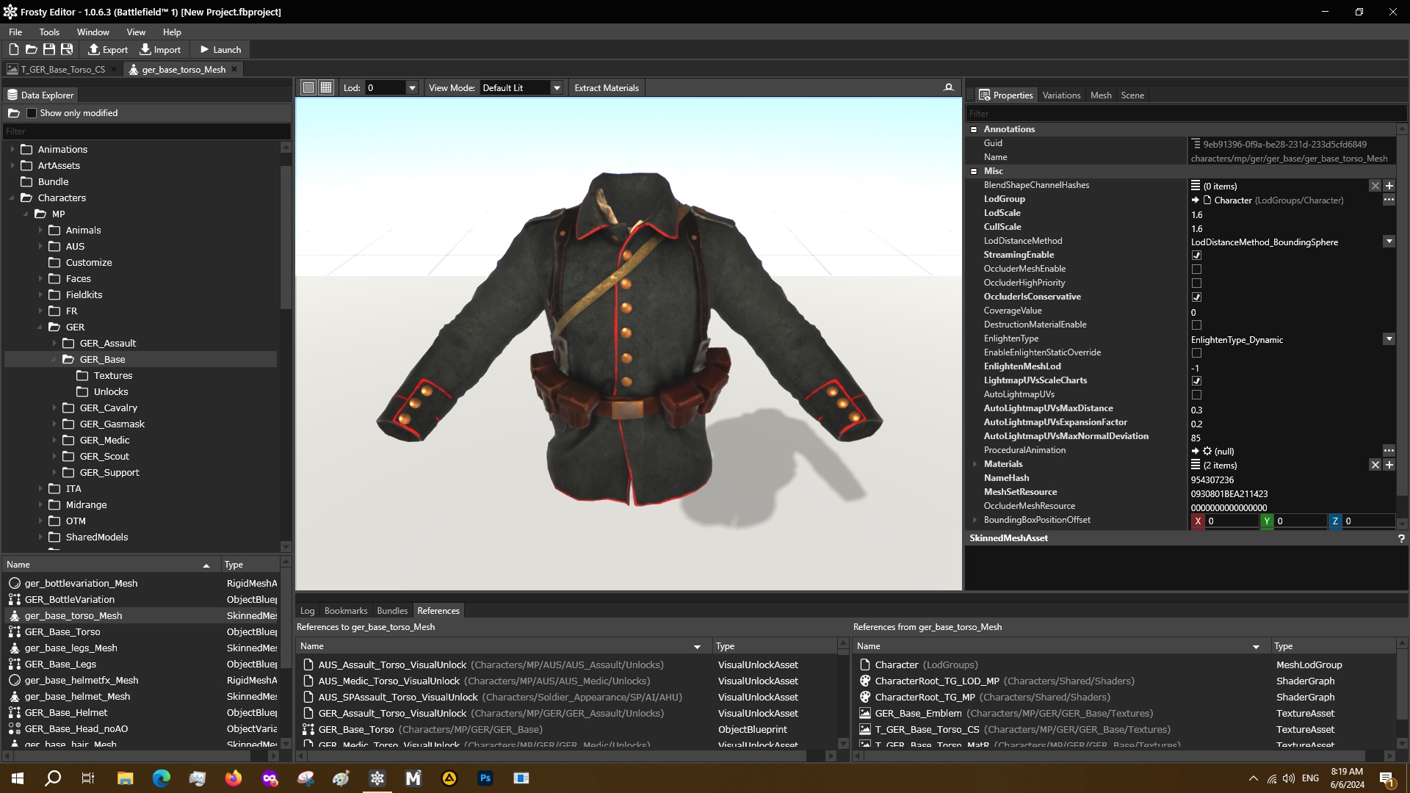
Task: Clear Materials list with the X icon
Action: [1375, 465]
